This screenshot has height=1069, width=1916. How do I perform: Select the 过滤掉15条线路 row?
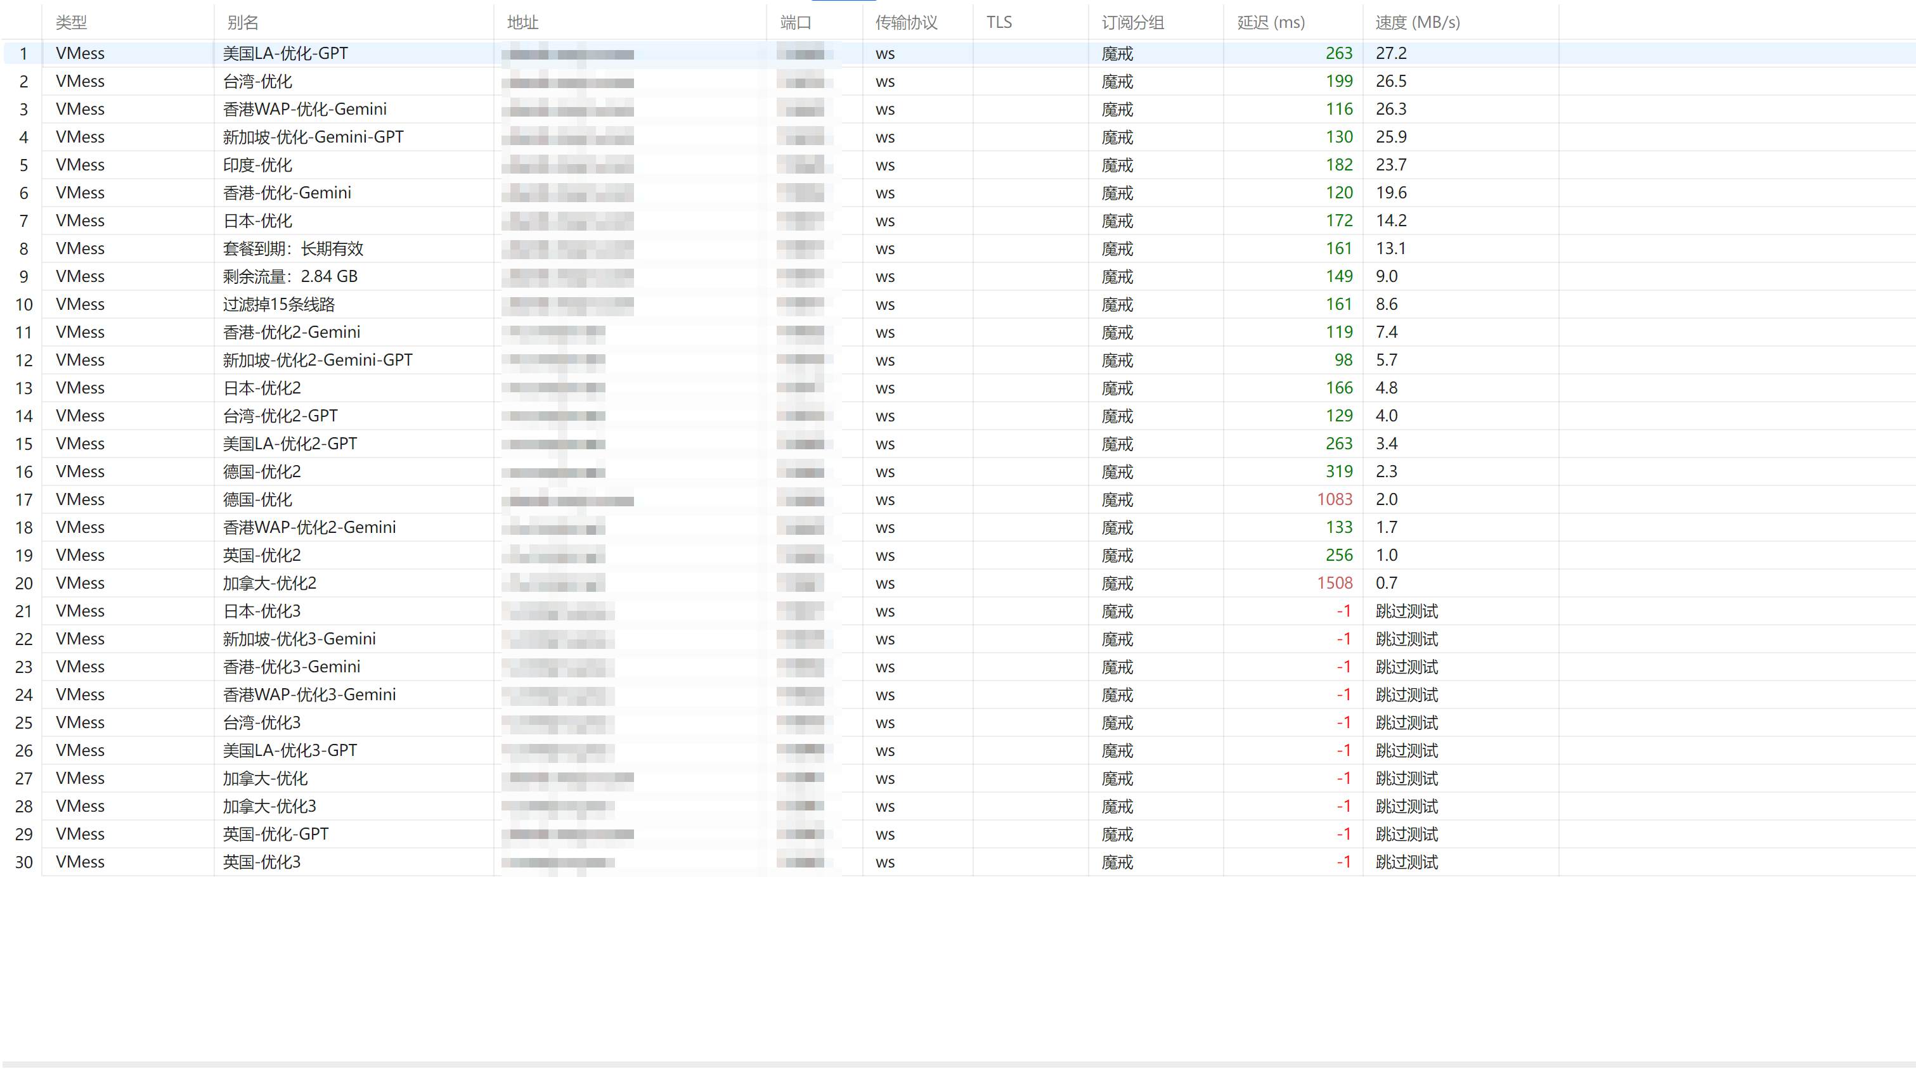pos(958,304)
